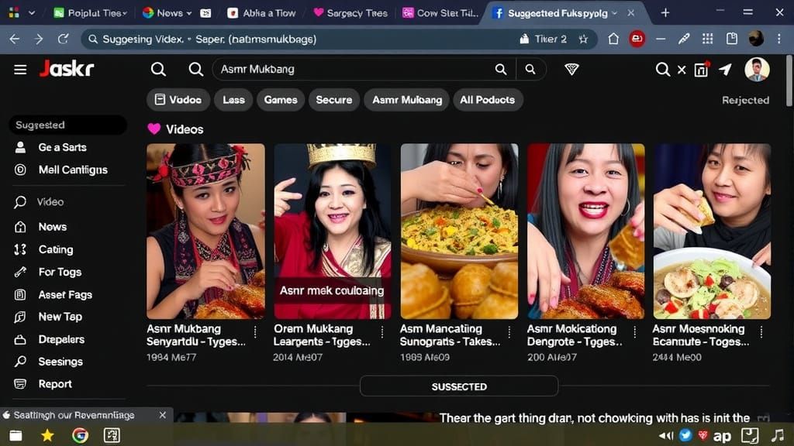Launch Chrome from the taskbar

[79, 436]
